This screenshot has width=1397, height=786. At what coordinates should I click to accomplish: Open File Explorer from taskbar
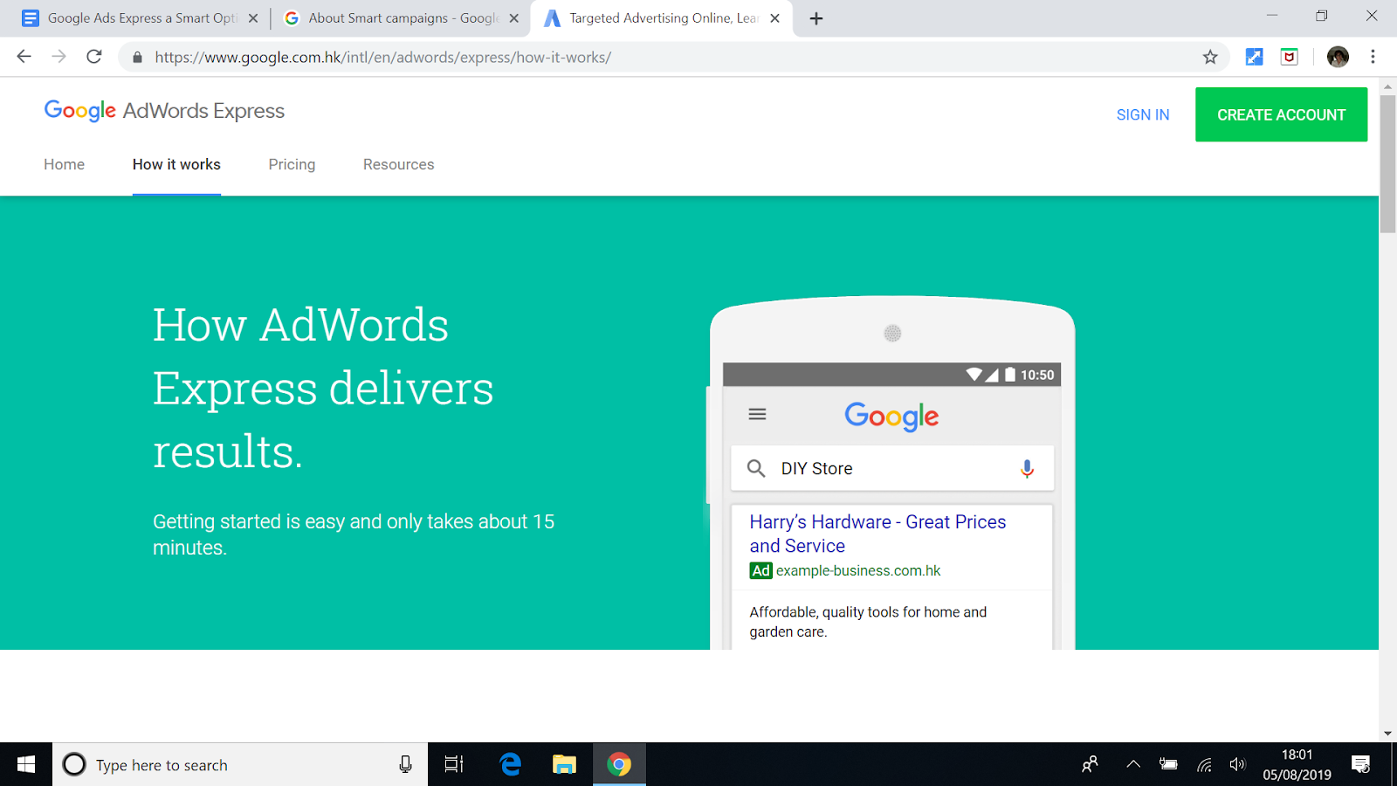[564, 765]
